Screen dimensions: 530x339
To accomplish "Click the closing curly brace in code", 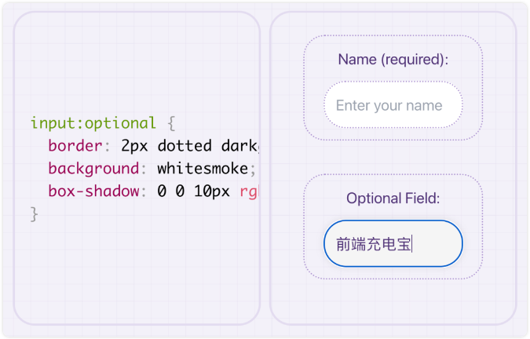I will [34, 214].
